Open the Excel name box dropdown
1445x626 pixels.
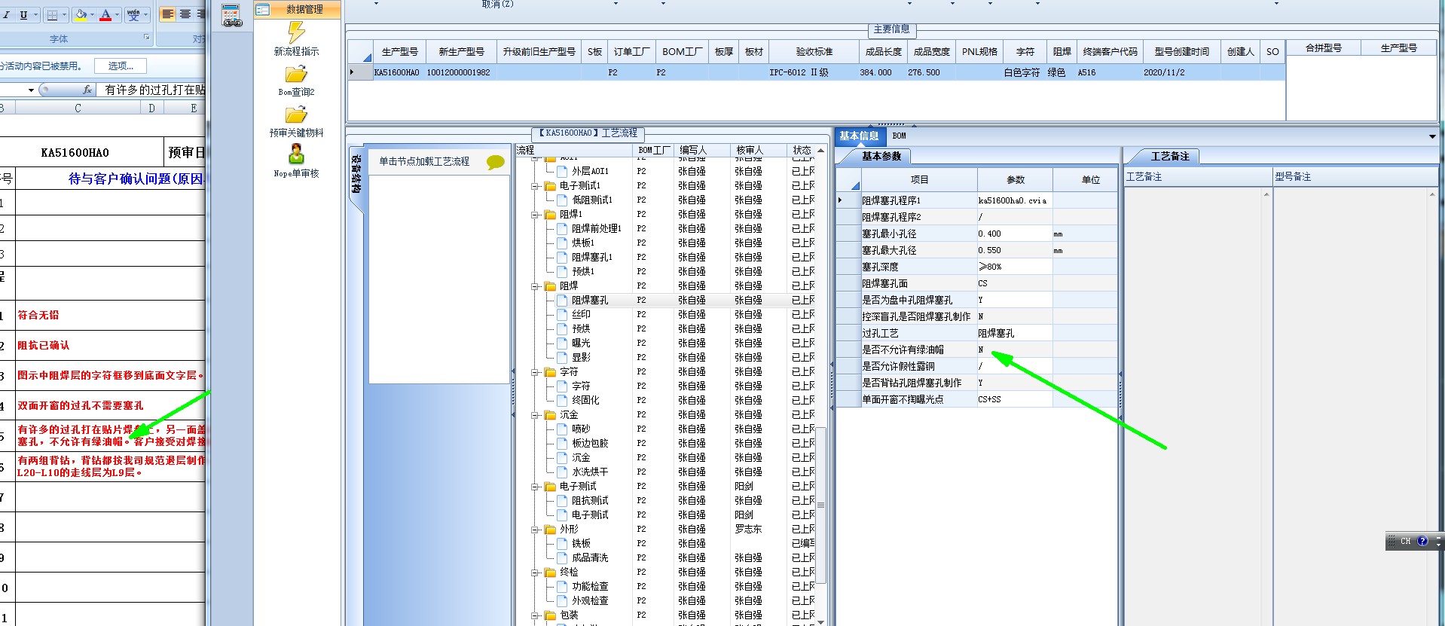click(31, 90)
